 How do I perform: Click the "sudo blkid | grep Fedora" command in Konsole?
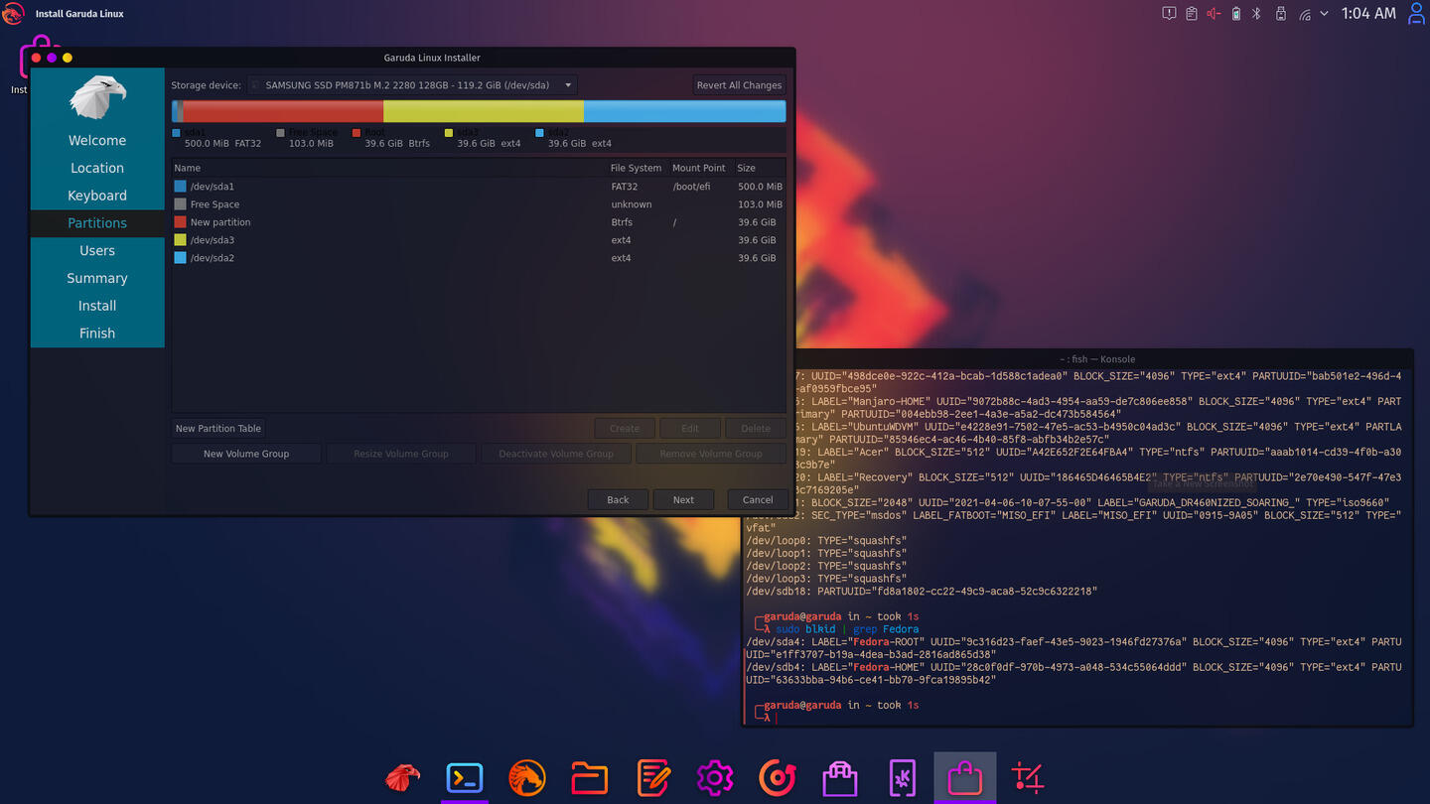(x=847, y=629)
